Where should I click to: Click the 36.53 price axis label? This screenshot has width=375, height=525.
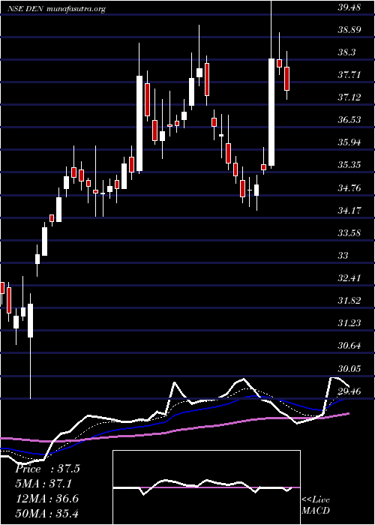(x=349, y=120)
